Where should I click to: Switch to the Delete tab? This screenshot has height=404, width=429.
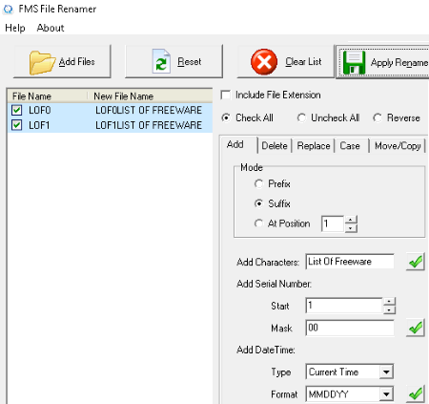(x=275, y=146)
